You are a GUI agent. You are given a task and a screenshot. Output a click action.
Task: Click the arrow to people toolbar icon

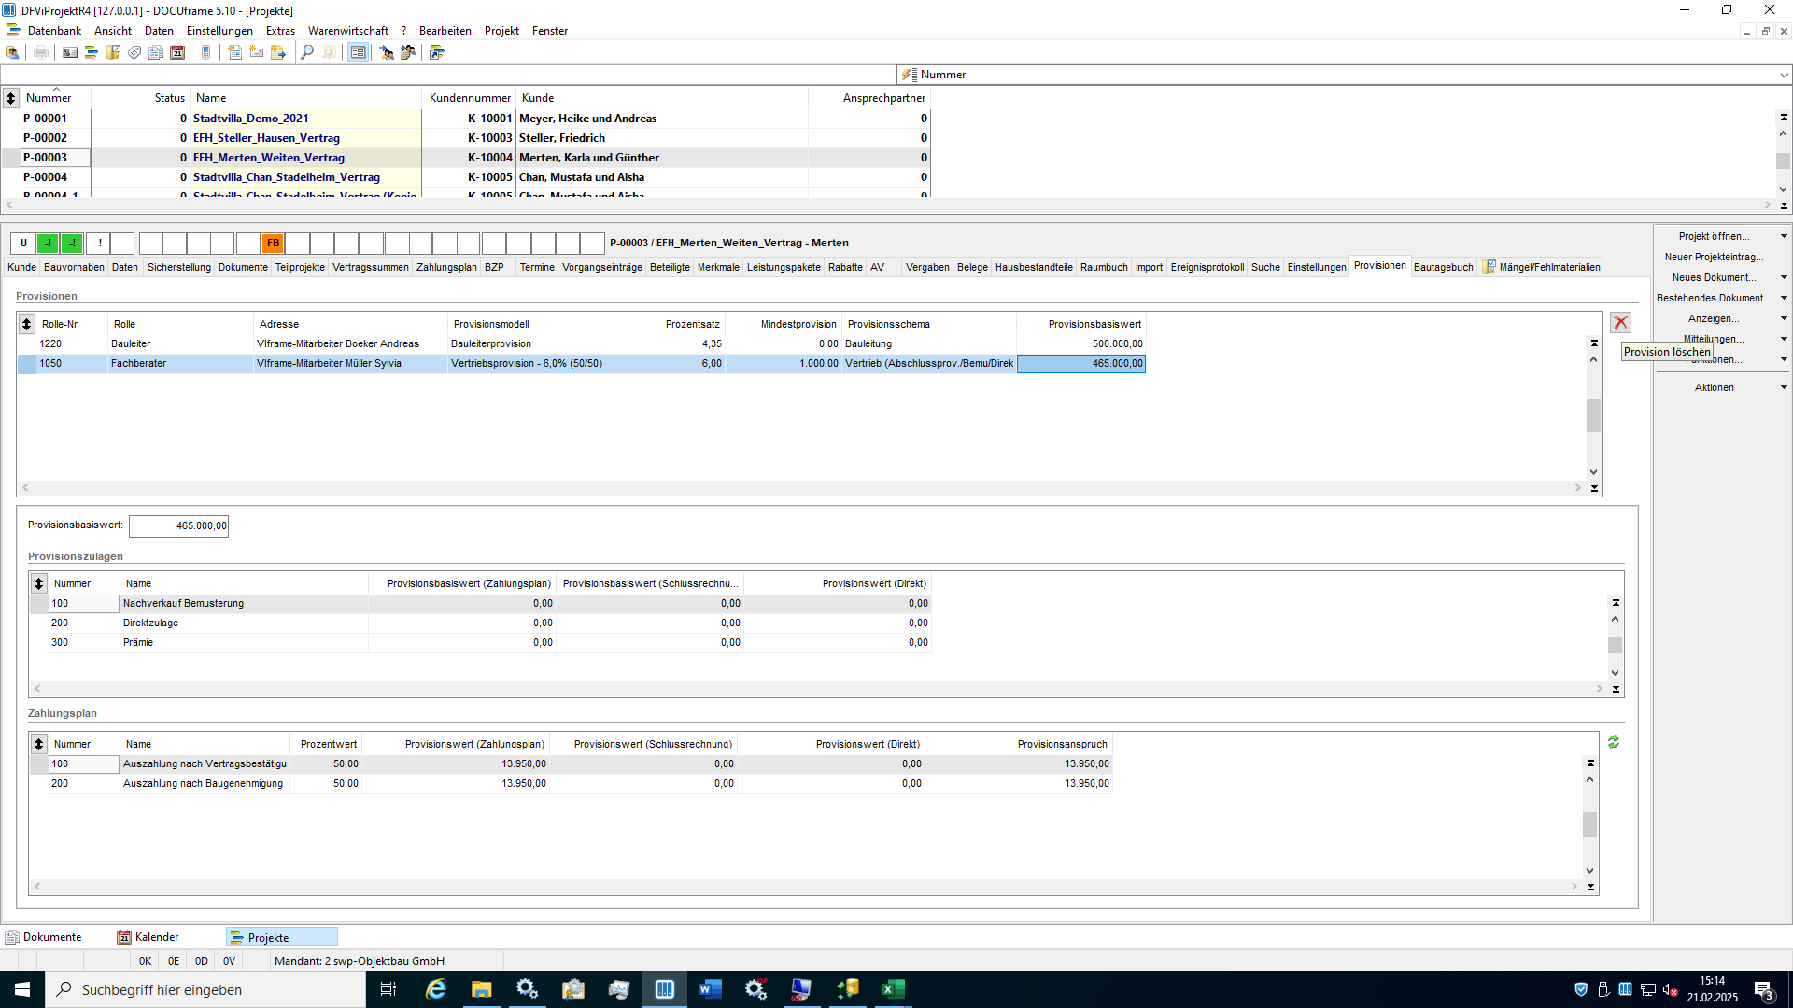[x=387, y=52]
